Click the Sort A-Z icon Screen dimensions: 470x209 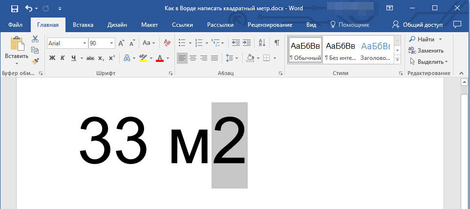click(x=262, y=43)
